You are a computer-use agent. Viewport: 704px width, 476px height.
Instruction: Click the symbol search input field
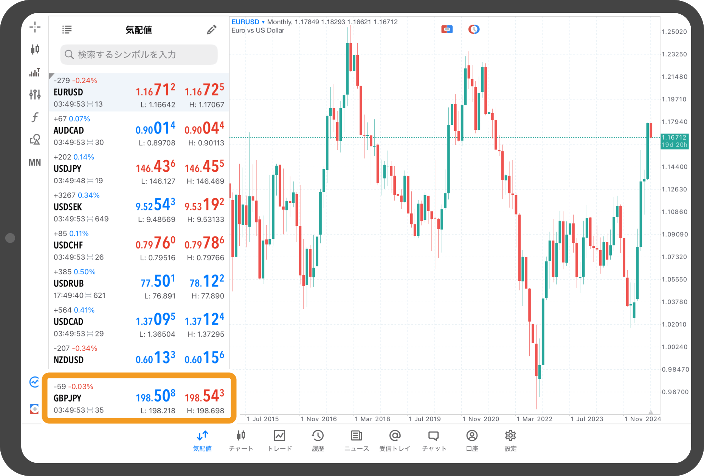(x=139, y=54)
